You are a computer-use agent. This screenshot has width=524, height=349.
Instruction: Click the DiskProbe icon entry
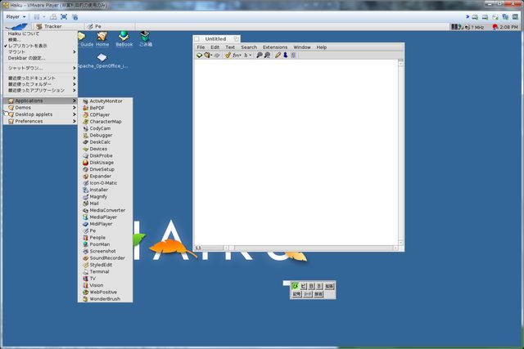[x=106, y=156]
